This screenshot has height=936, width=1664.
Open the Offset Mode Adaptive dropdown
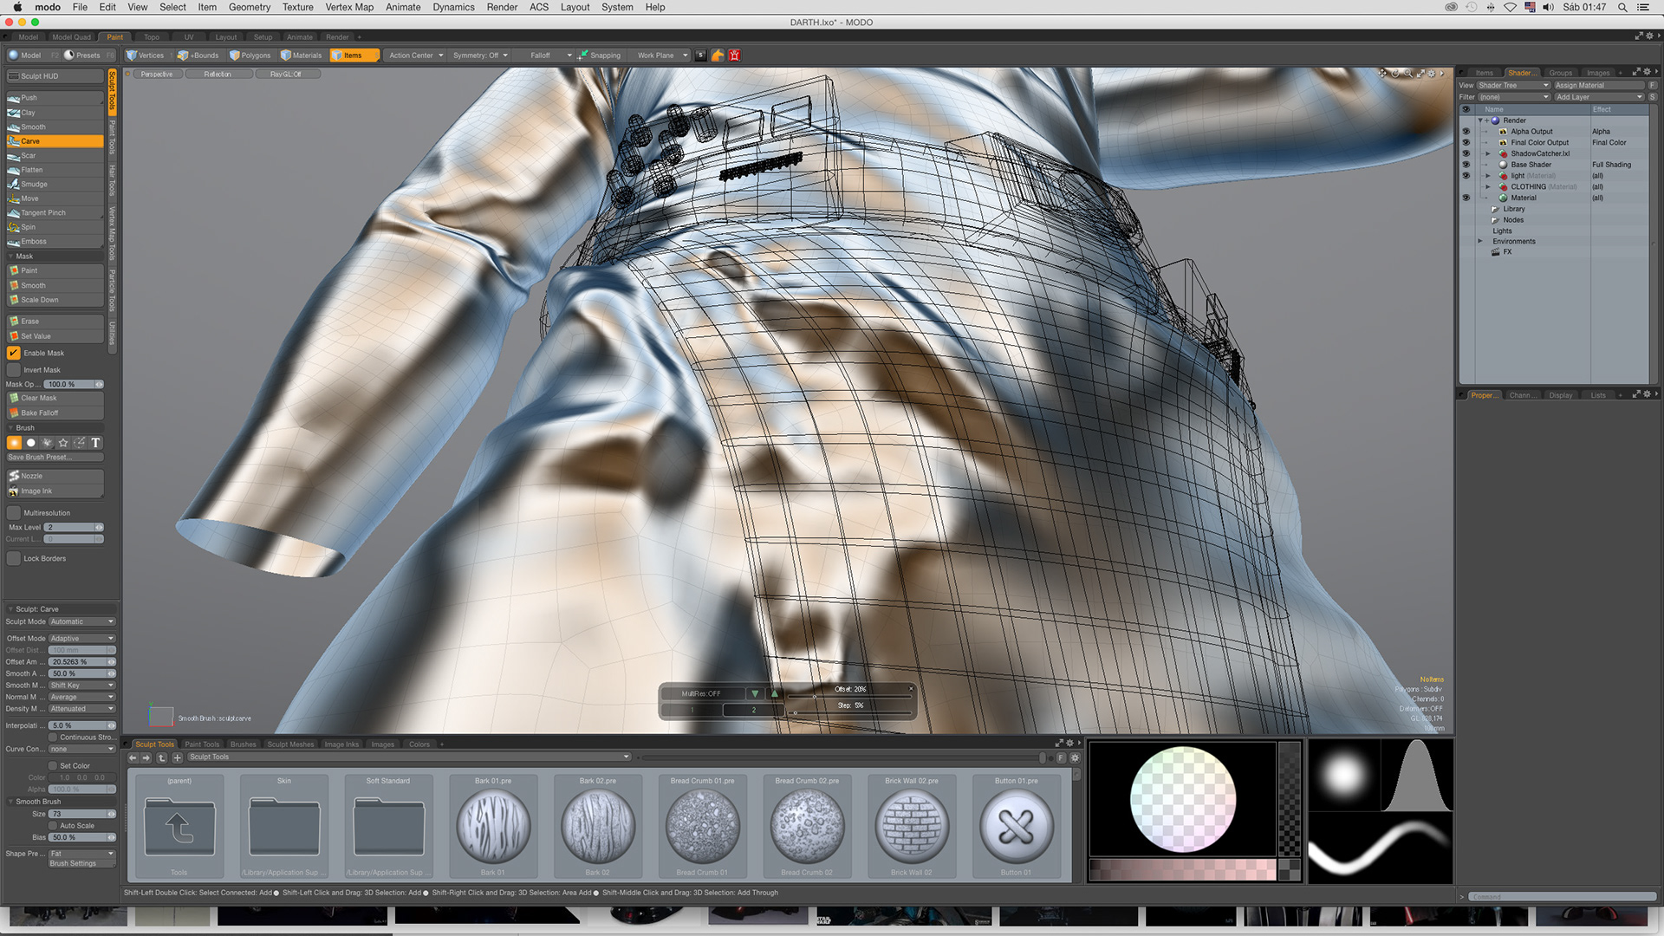click(81, 639)
